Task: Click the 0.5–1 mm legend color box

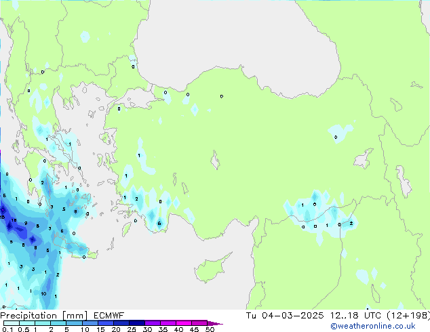Action: coord(27,323)
